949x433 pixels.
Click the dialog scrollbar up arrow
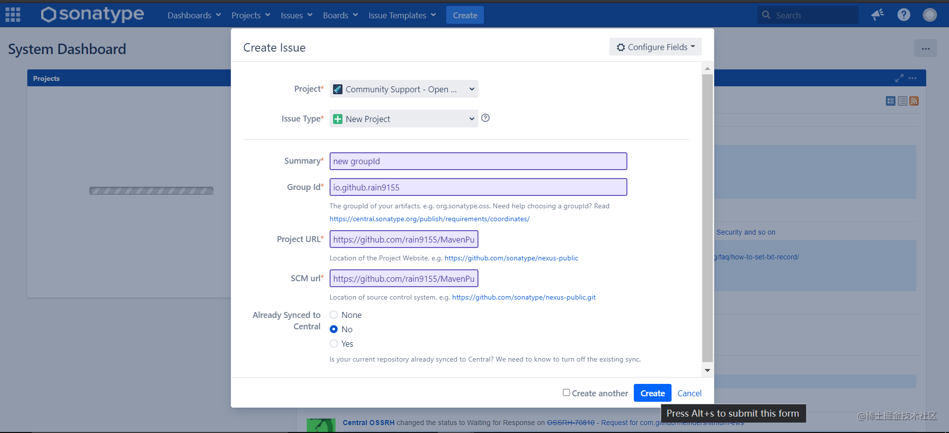[x=707, y=68]
